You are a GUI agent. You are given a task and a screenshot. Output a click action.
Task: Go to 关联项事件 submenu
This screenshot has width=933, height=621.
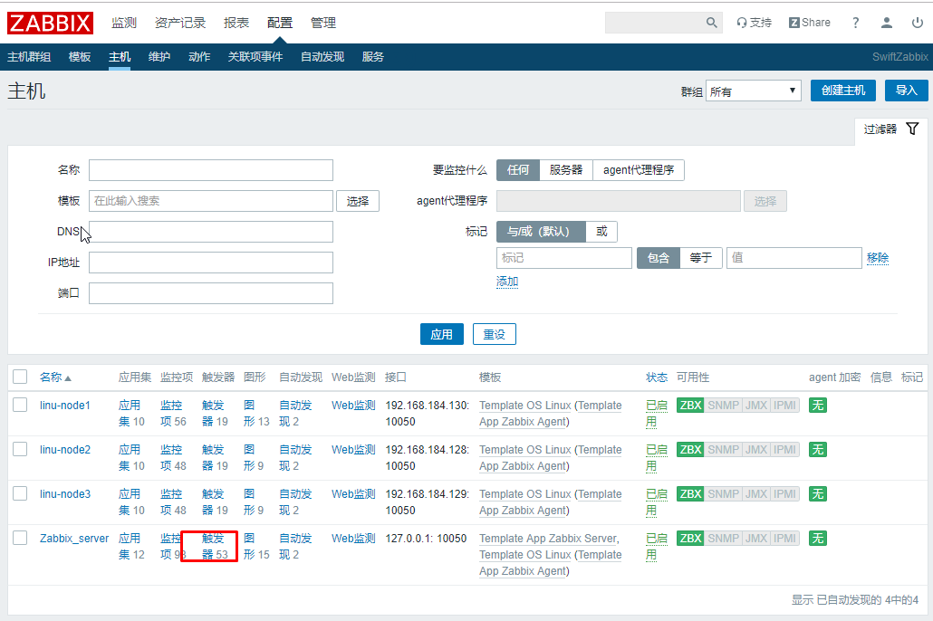click(255, 56)
